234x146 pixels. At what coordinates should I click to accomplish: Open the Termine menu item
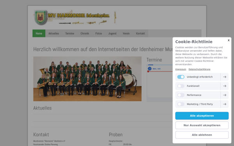70,33
